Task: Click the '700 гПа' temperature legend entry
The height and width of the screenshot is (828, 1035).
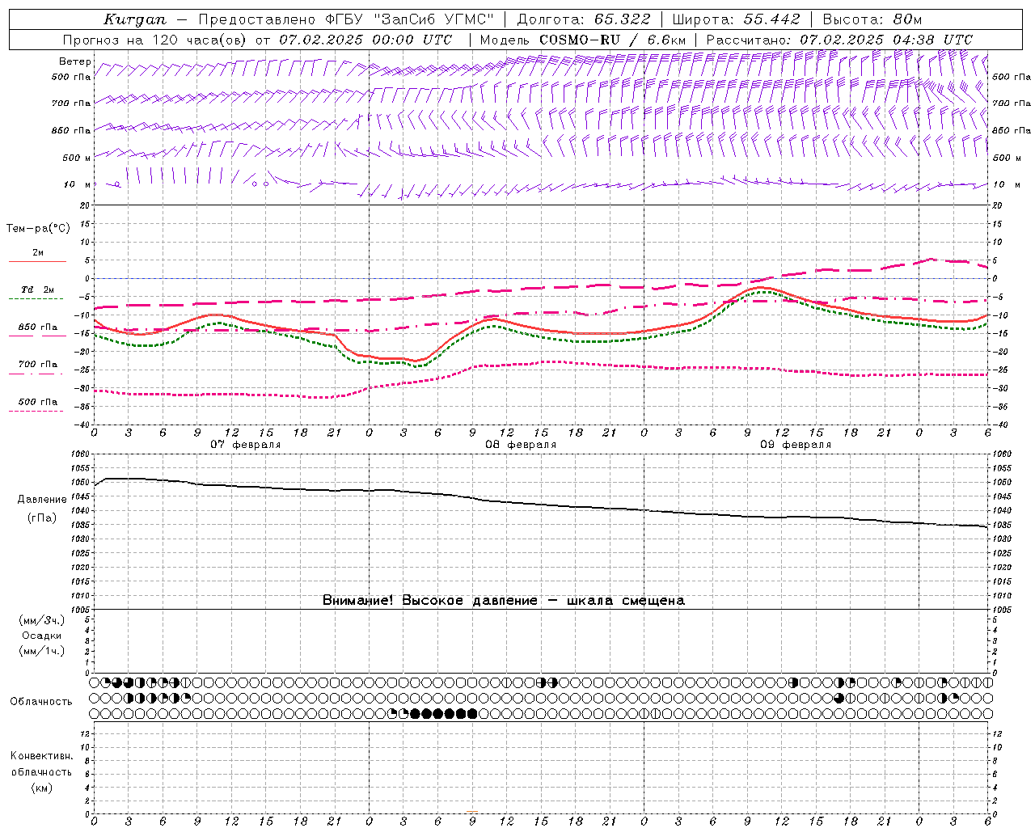Action: coord(38,365)
